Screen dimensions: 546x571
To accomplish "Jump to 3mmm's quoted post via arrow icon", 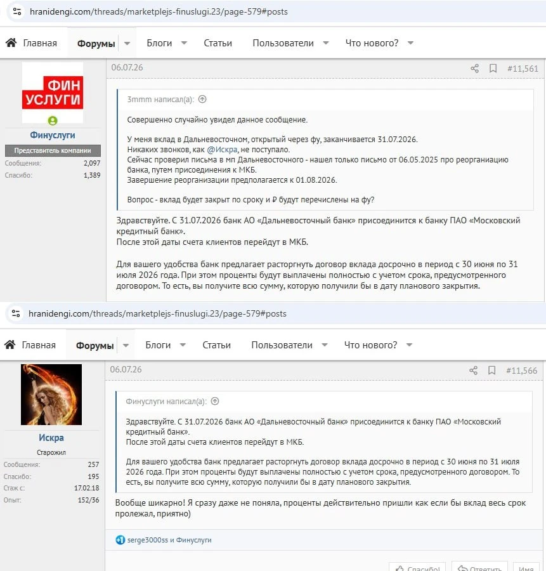I will click(x=202, y=99).
